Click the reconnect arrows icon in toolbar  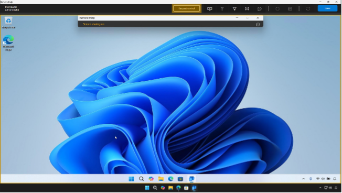point(308,9)
